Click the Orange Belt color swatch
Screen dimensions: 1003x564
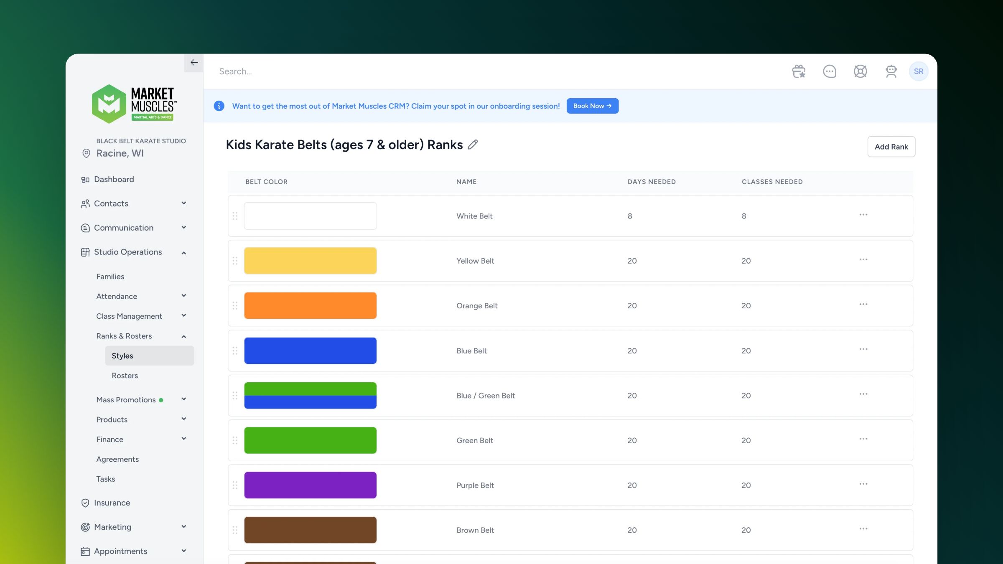(x=310, y=305)
